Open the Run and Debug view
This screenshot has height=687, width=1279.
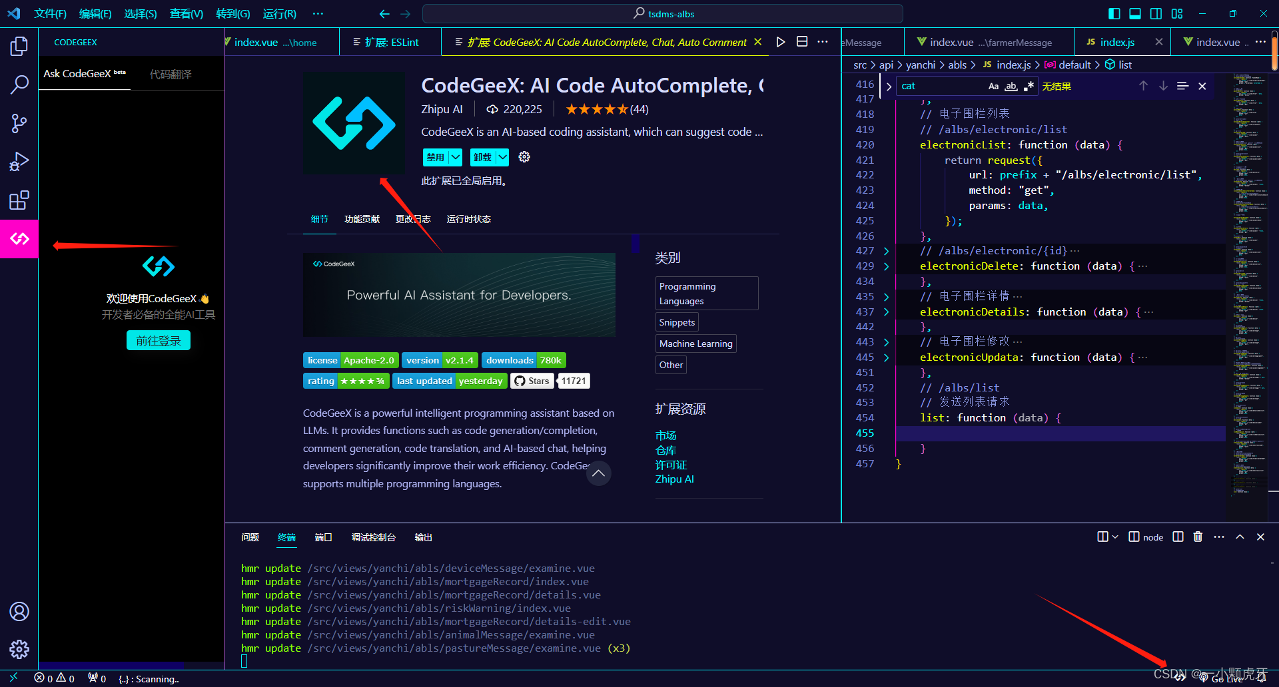tap(19, 162)
